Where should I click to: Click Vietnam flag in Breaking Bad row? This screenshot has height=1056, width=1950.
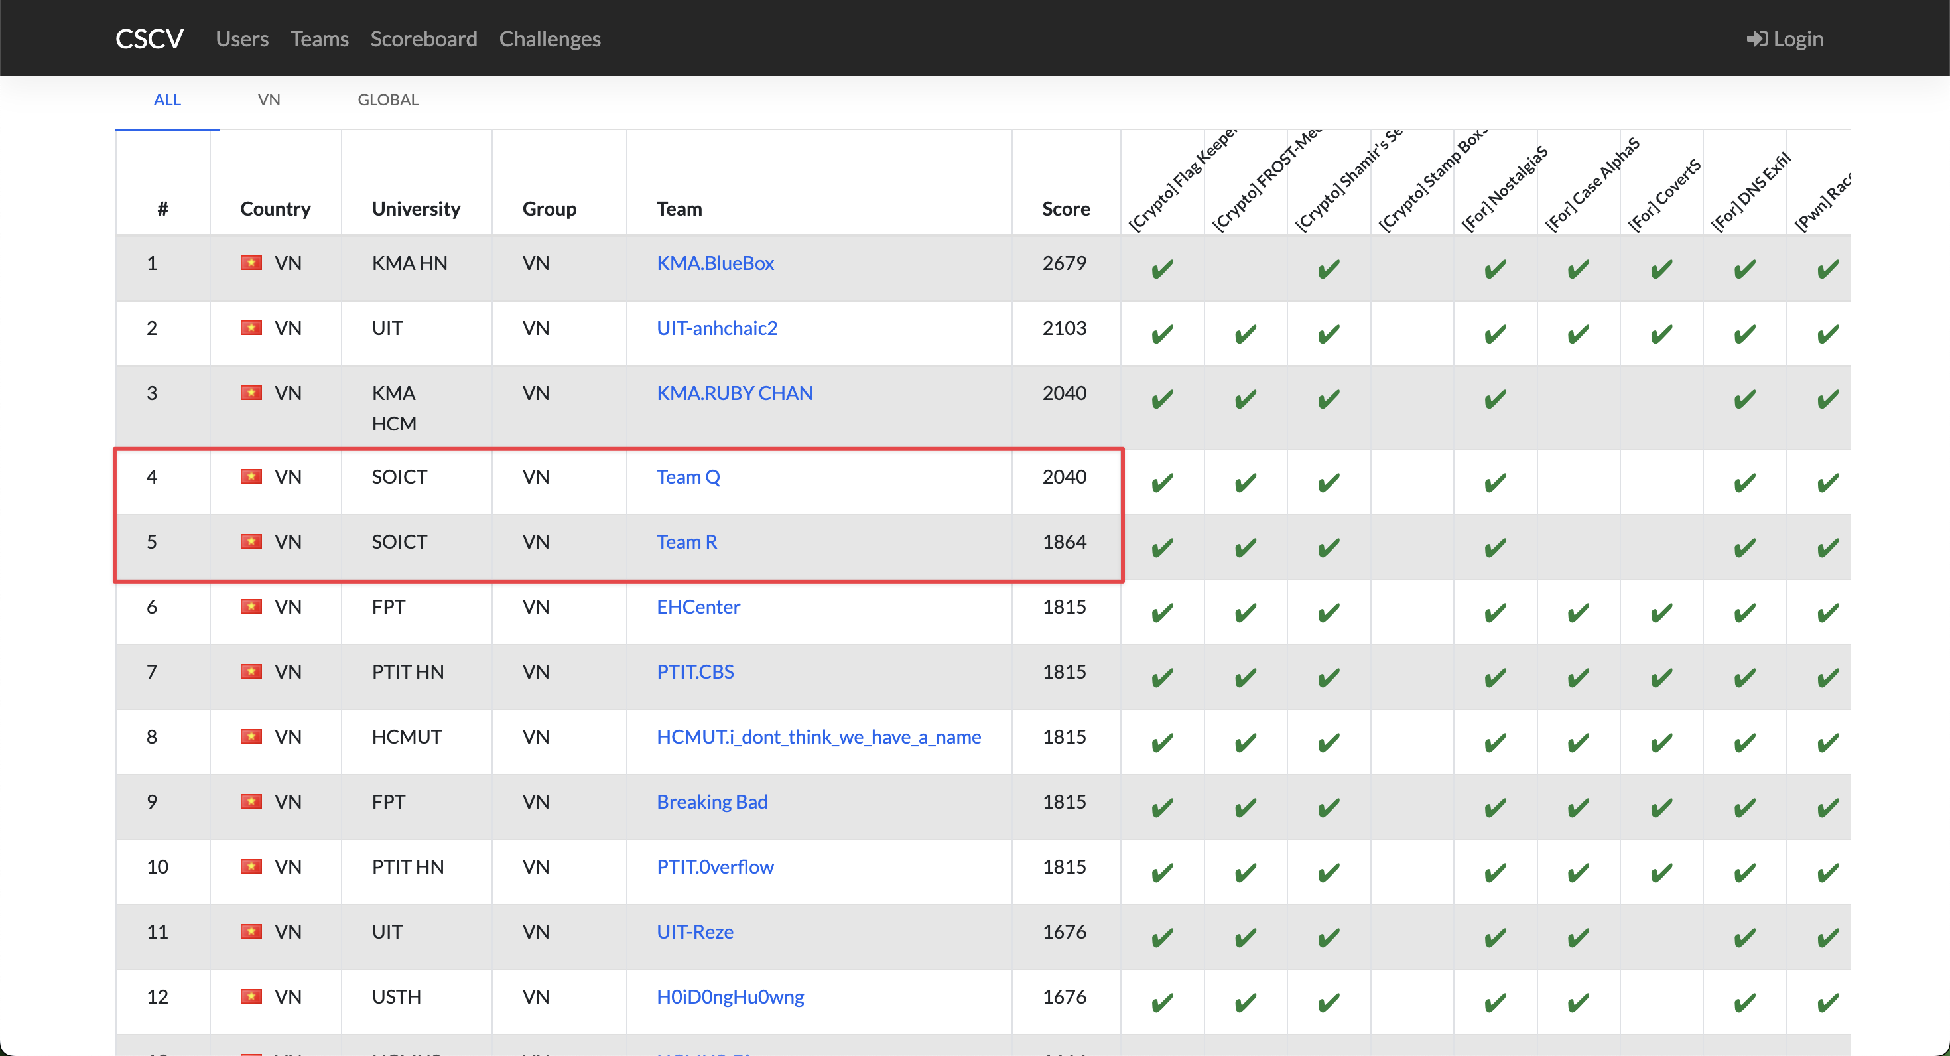pyautogui.click(x=251, y=801)
